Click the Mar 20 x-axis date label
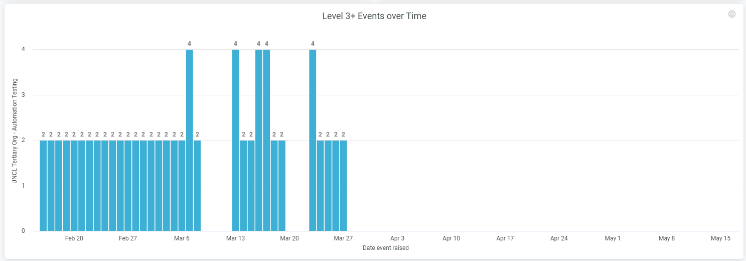This screenshot has height=261, width=746. pos(289,238)
